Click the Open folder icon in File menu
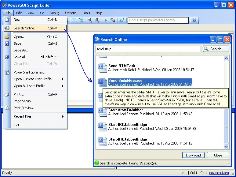 coord(7,37)
